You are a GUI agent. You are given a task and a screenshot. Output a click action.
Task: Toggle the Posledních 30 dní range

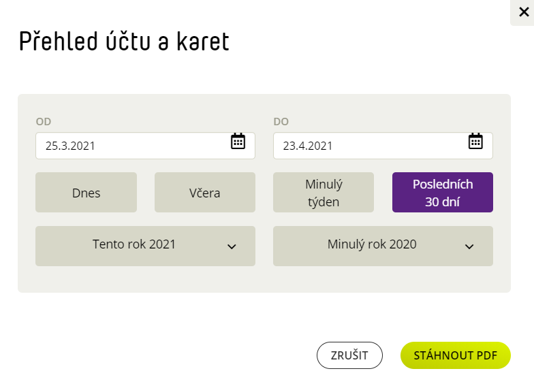click(443, 192)
